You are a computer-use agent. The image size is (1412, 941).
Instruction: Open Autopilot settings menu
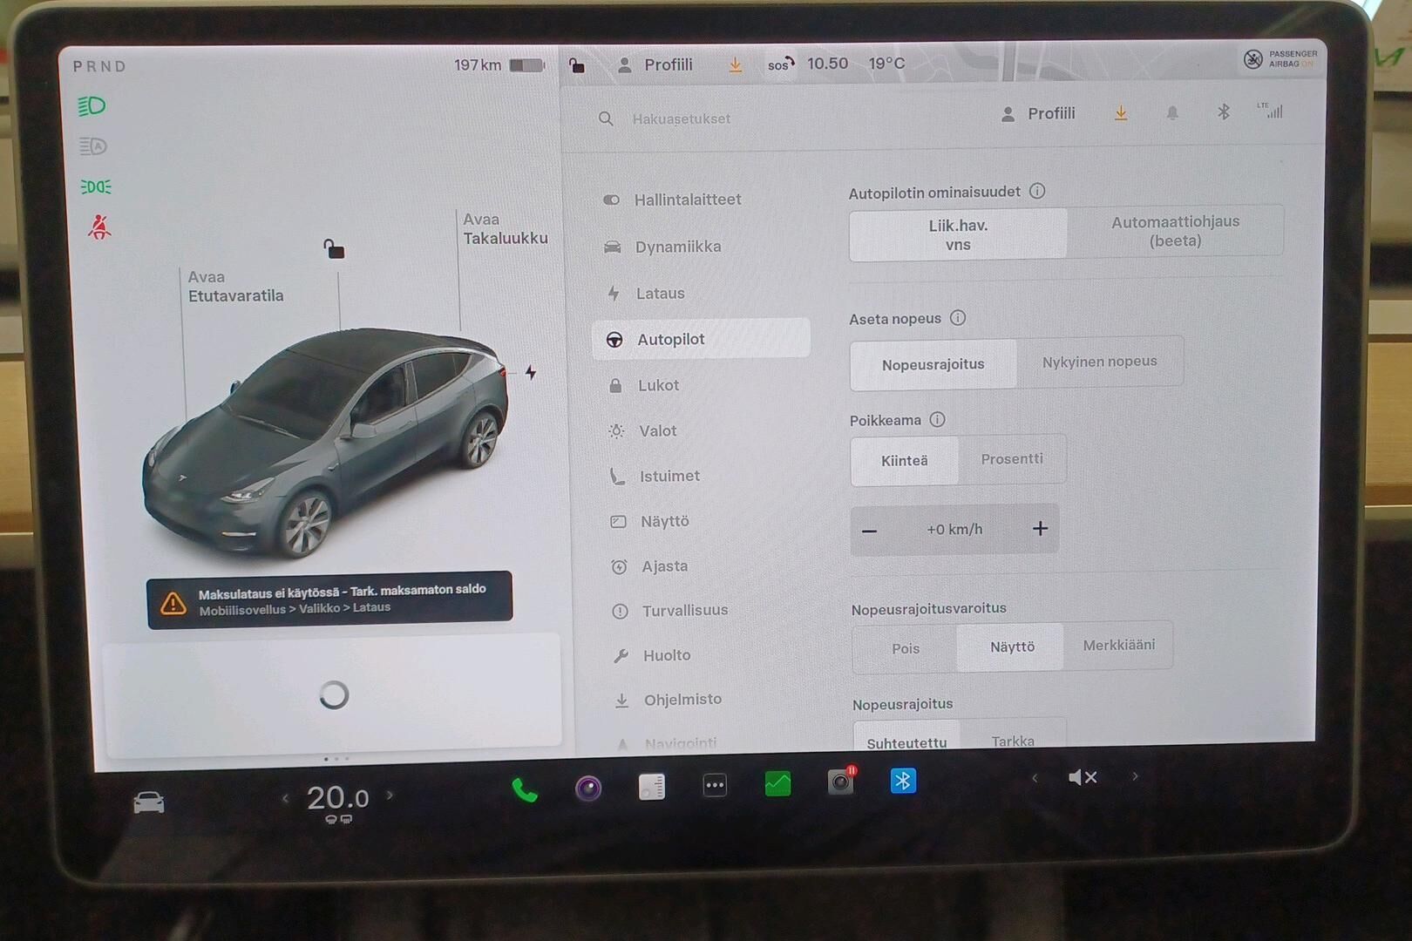(702, 338)
